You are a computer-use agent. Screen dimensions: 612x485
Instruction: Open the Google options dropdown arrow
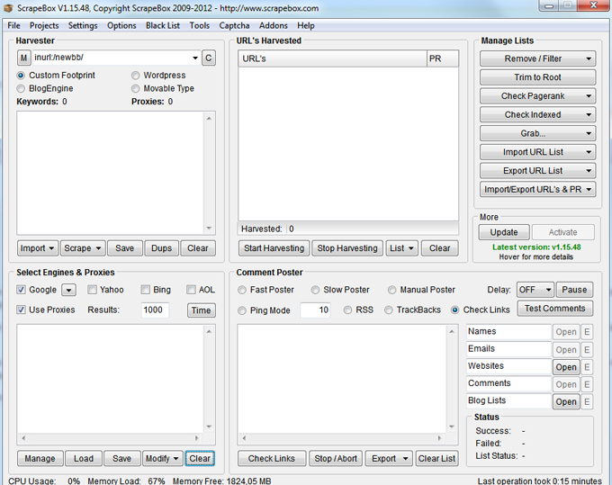[x=68, y=291]
